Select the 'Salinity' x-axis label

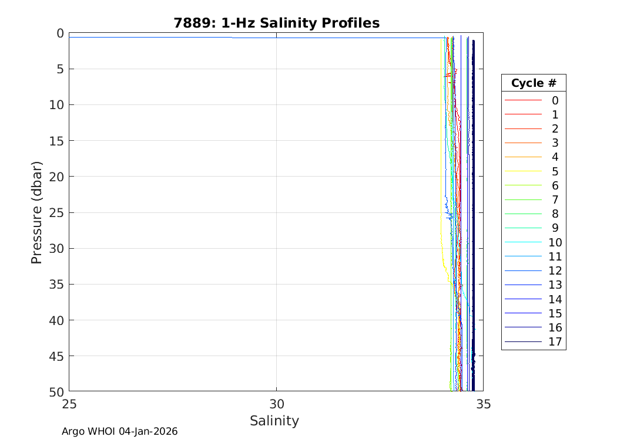click(x=274, y=421)
